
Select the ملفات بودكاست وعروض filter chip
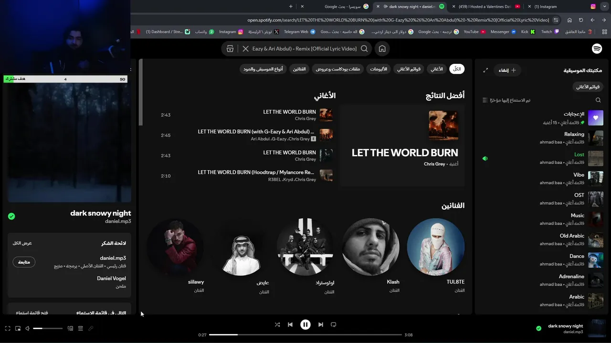(338, 69)
